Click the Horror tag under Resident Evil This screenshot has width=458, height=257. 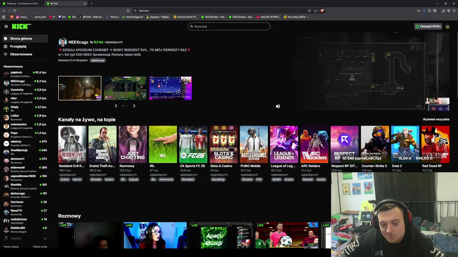[x=77, y=180]
